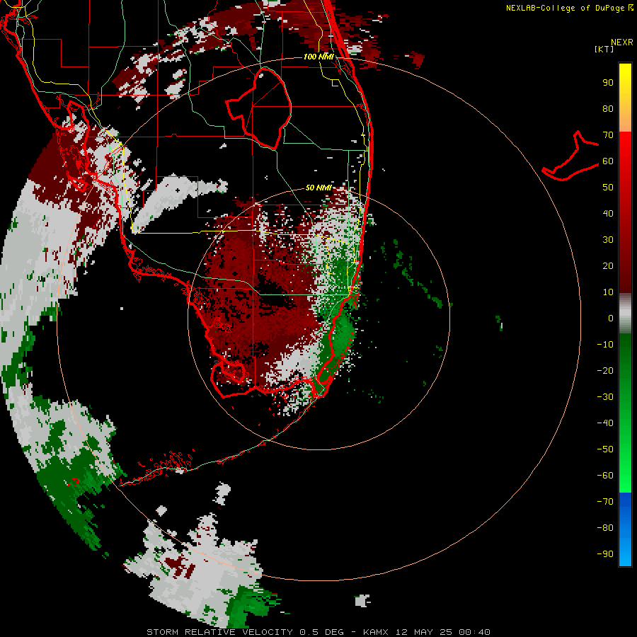Click the 'STORM RELATIVE VELOCITY 0.5 DEG' caption
Viewport: 637px width, 637px height.
point(245,632)
